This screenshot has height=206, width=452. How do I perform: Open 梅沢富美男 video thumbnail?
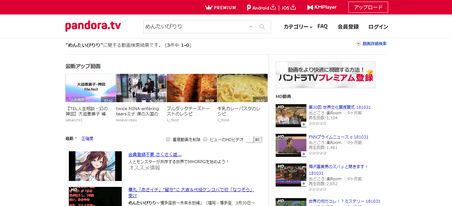pyautogui.click(x=291, y=175)
